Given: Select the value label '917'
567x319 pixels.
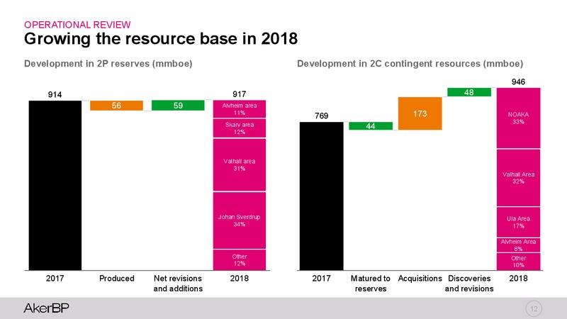Looking at the screenshot, I should click(240, 94).
